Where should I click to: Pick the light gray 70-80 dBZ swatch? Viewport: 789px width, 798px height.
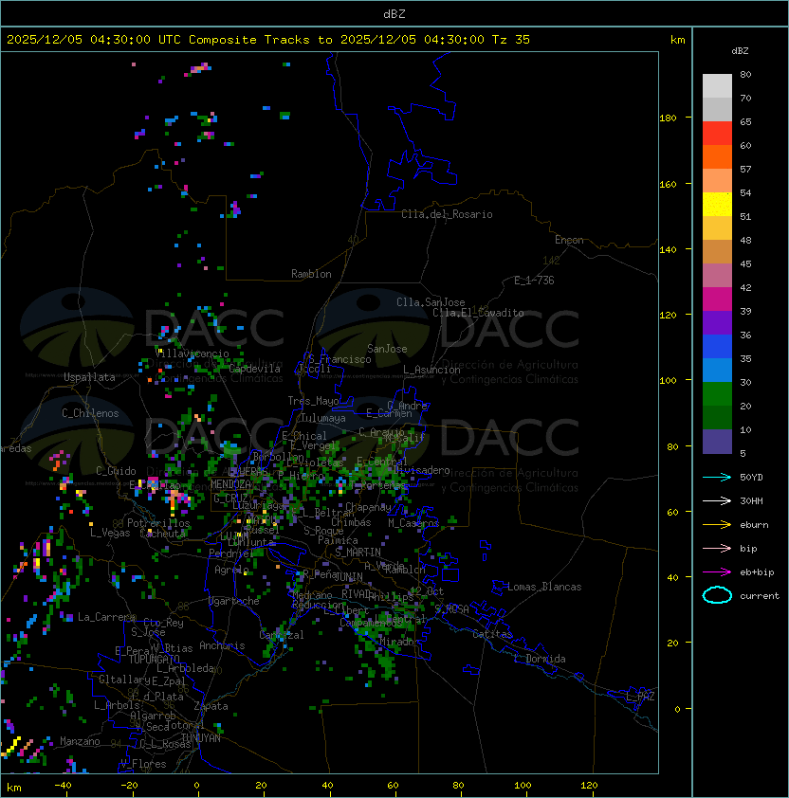[x=717, y=86]
